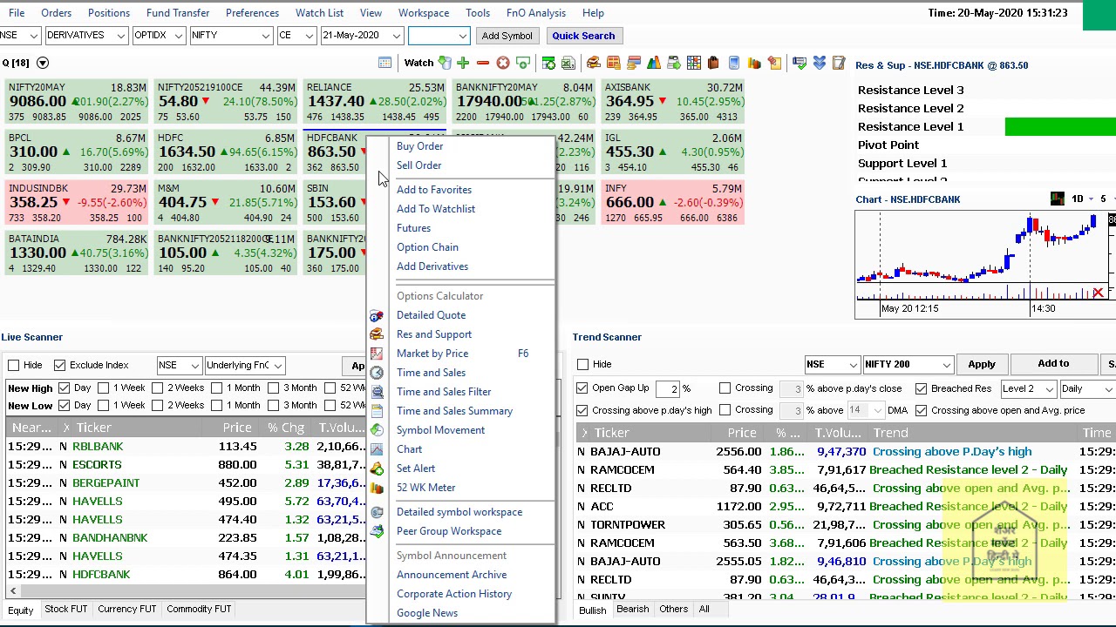Click green Resistance Level 1 bar

pyautogui.click(x=1060, y=127)
